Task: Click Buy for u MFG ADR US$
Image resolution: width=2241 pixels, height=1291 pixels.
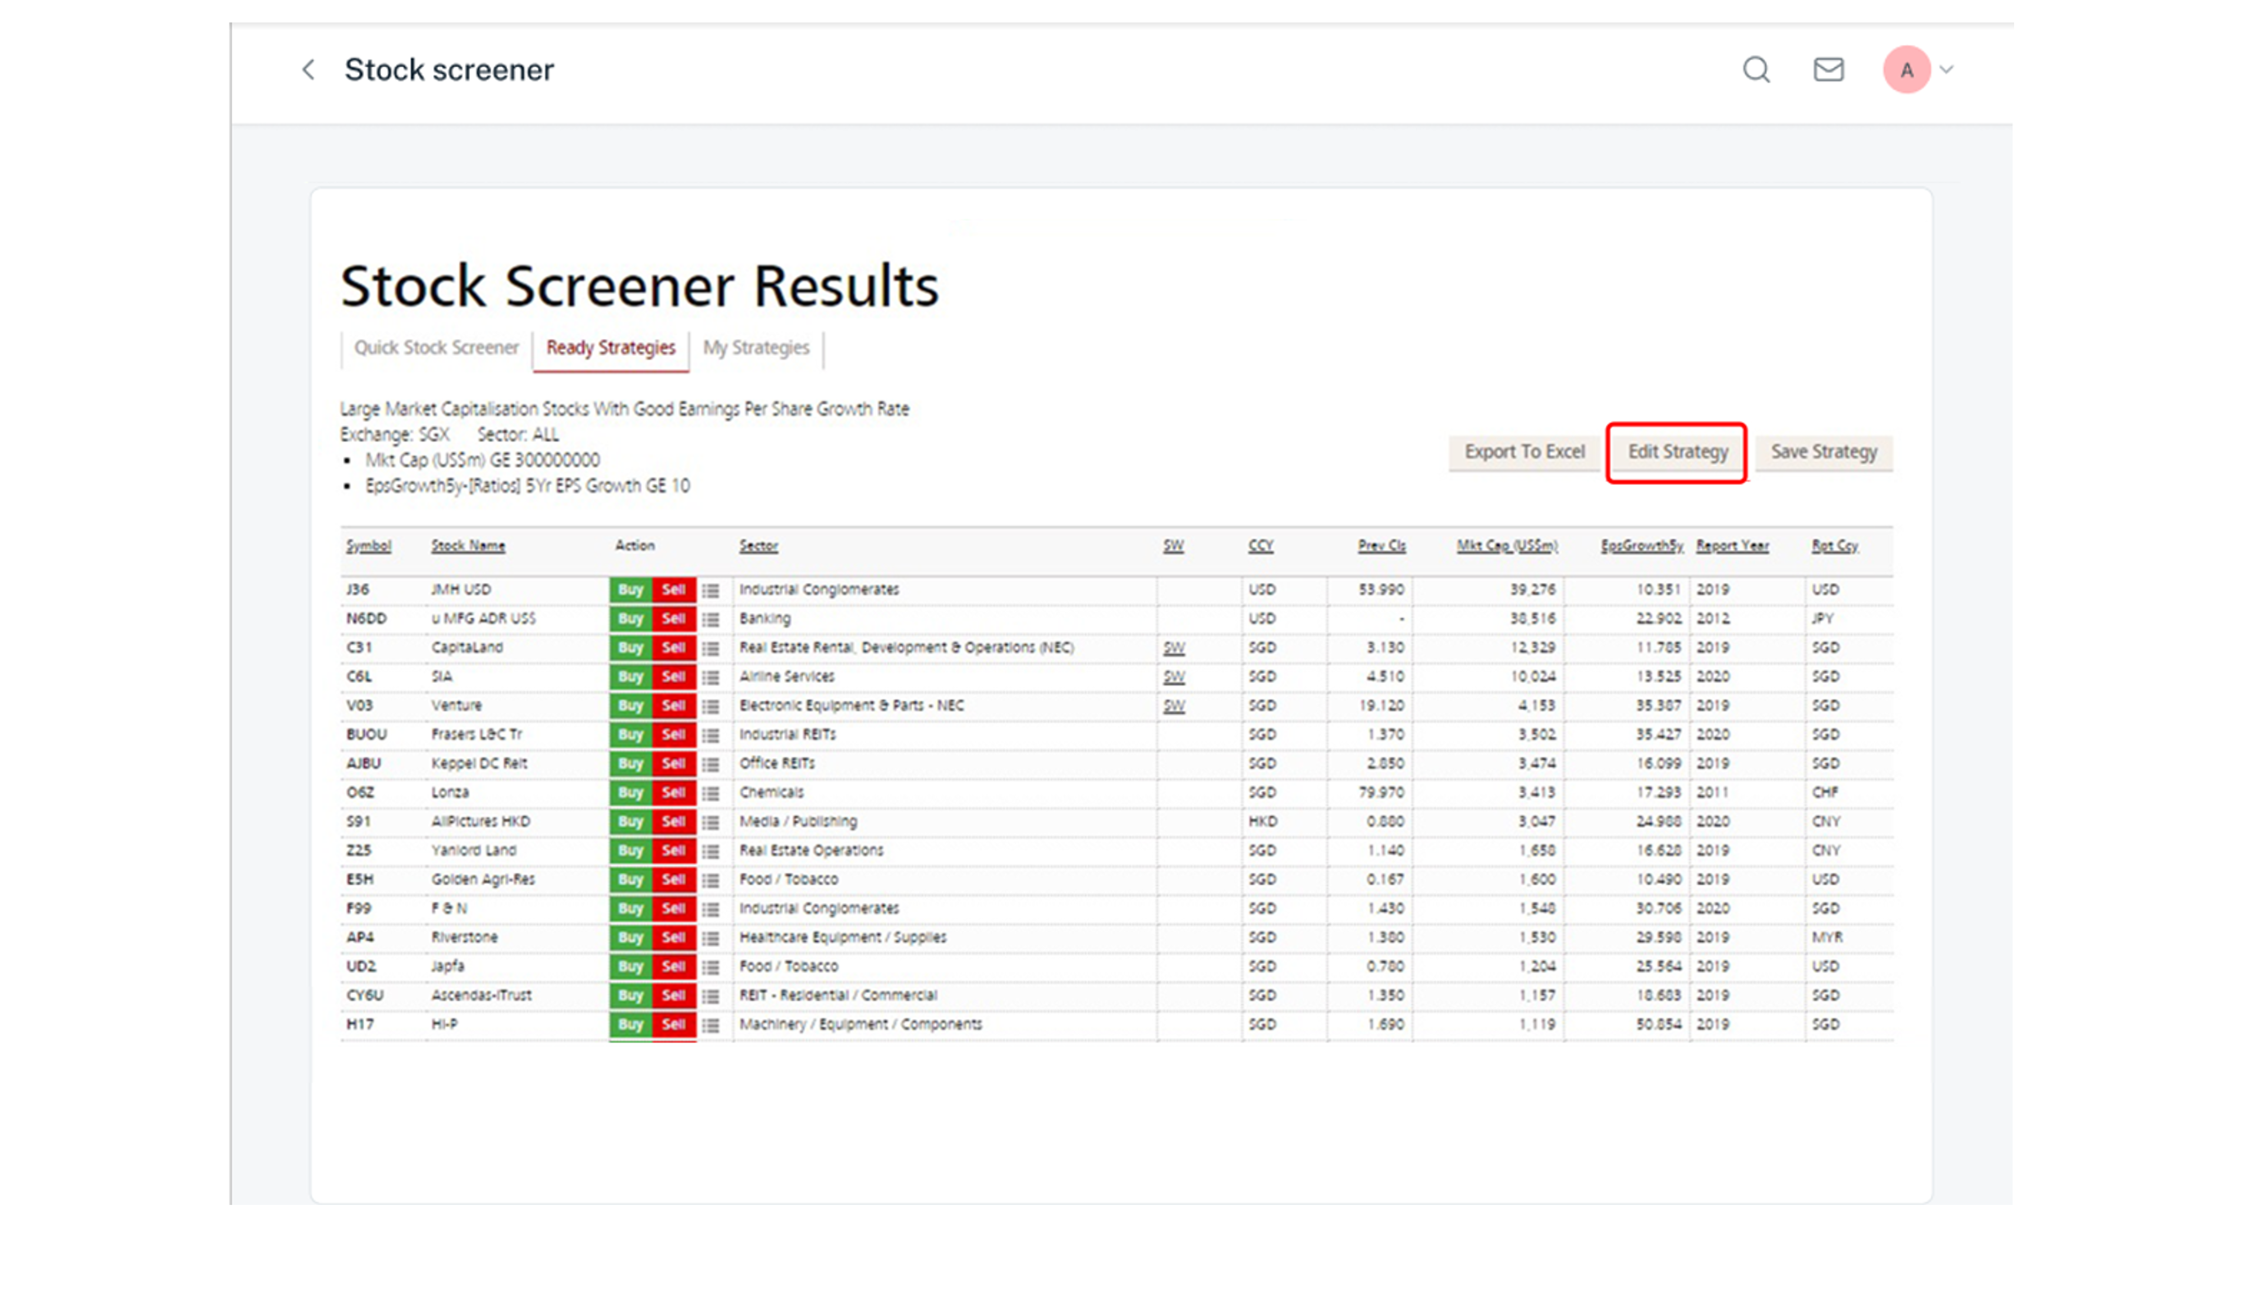Action: 630,619
